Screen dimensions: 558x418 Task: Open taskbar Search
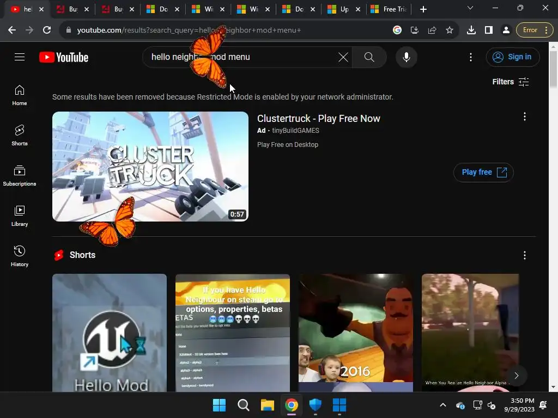(244, 405)
